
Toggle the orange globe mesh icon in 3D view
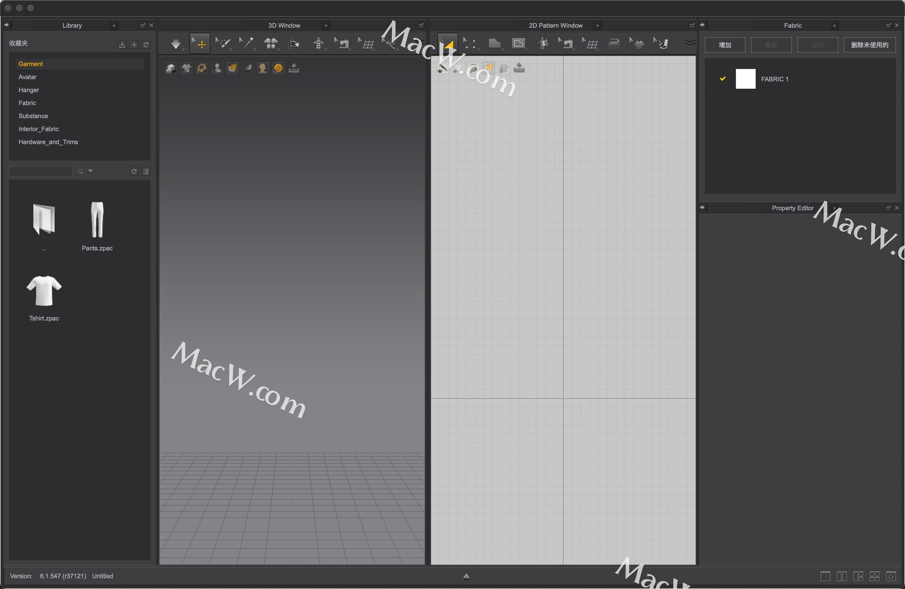pos(278,68)
